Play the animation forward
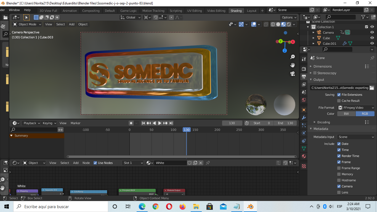This screenshot has width=377, height=212. click(160, 123)
